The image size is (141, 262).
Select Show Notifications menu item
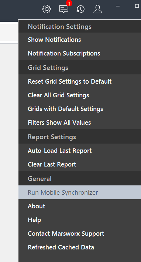click(x=80, y=40)
